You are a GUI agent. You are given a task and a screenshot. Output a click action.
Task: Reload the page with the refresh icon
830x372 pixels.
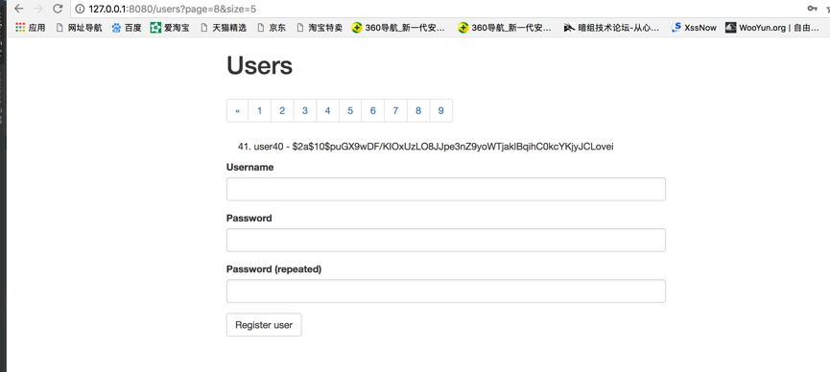pyautogui.click(x=58, y=9)
